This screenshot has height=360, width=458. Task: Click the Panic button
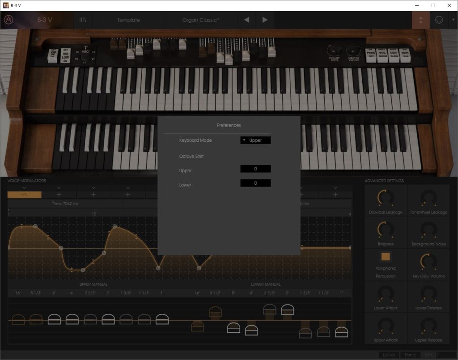(x=410, y=355)
